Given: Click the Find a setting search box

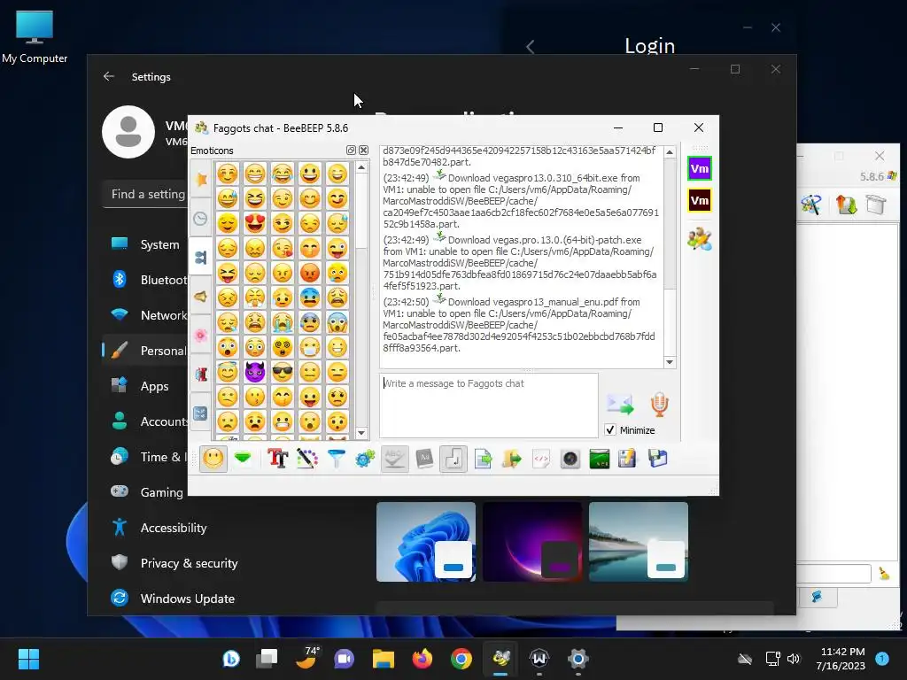Looking at the screenshot, I should pos(146,194).
